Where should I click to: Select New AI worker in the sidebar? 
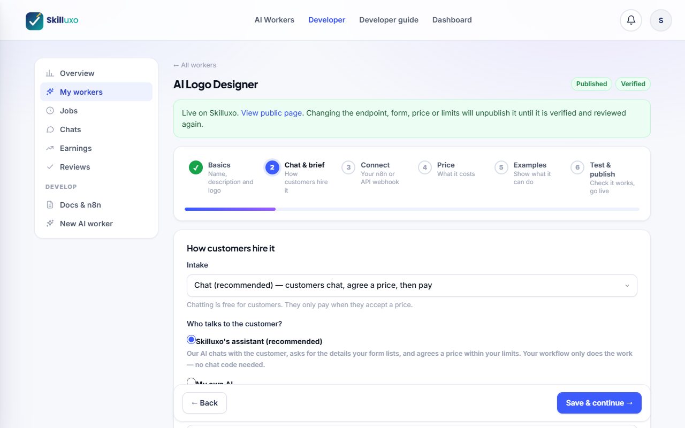point(96,224)
